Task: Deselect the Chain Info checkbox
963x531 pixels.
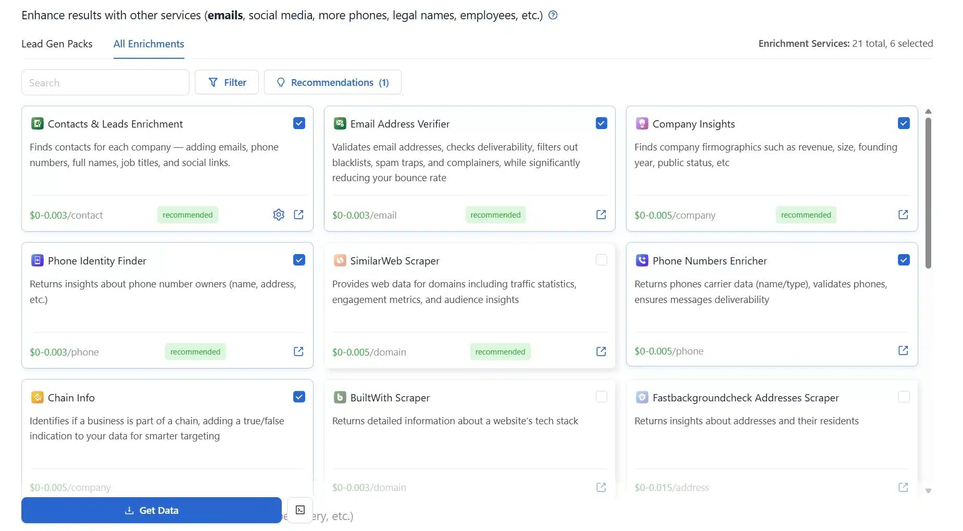Action: (x=299, y=397)
